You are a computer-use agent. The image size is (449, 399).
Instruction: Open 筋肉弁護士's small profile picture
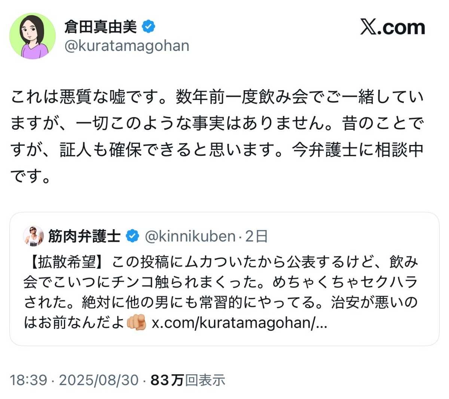pos(33,236)
